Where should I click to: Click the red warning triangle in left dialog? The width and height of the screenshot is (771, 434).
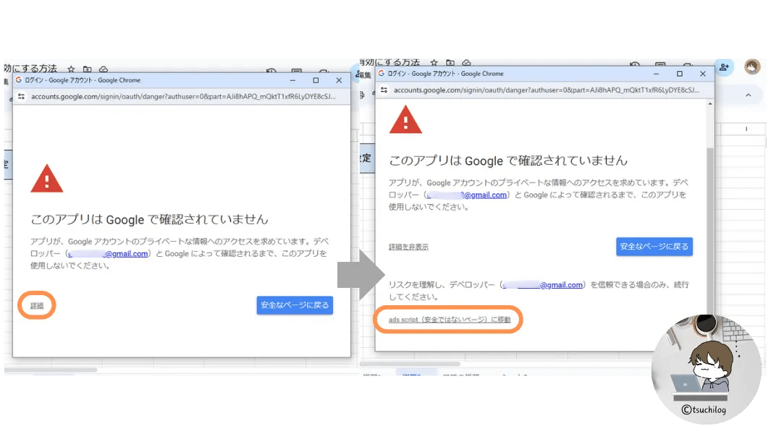point(47,179)
